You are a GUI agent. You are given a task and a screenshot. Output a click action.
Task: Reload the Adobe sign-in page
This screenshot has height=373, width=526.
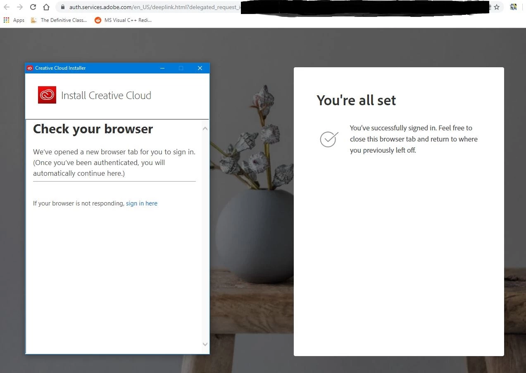click(x=33, y=7)
